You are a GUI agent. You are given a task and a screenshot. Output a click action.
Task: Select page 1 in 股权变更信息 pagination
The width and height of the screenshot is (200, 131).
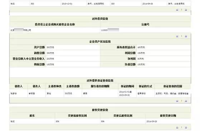pyautogui.click(x=181, y=127)
